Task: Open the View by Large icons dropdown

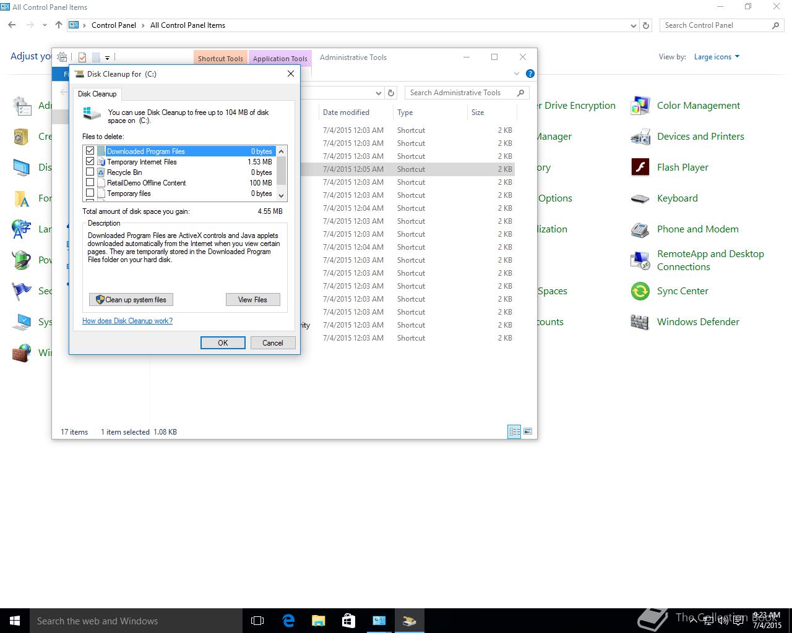Action: (x=717, y=57)
